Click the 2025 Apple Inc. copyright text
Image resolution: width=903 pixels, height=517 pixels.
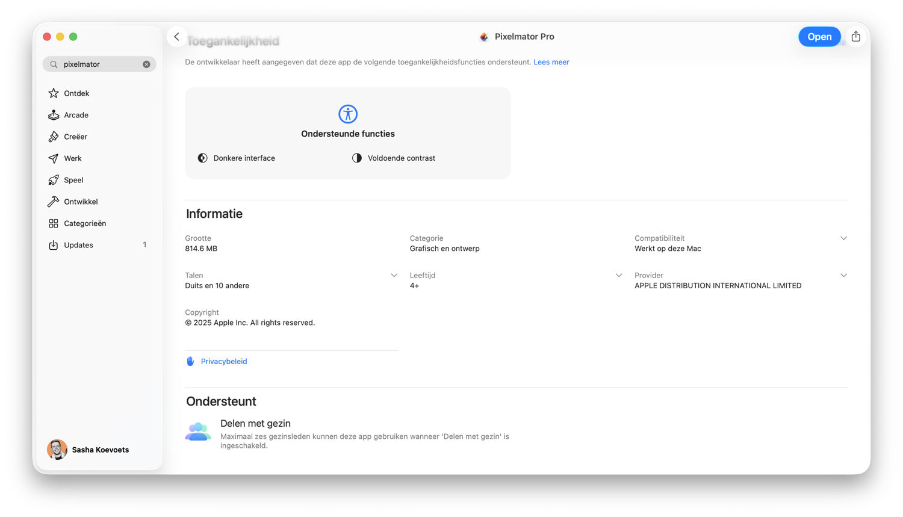(x=250, y=323)
